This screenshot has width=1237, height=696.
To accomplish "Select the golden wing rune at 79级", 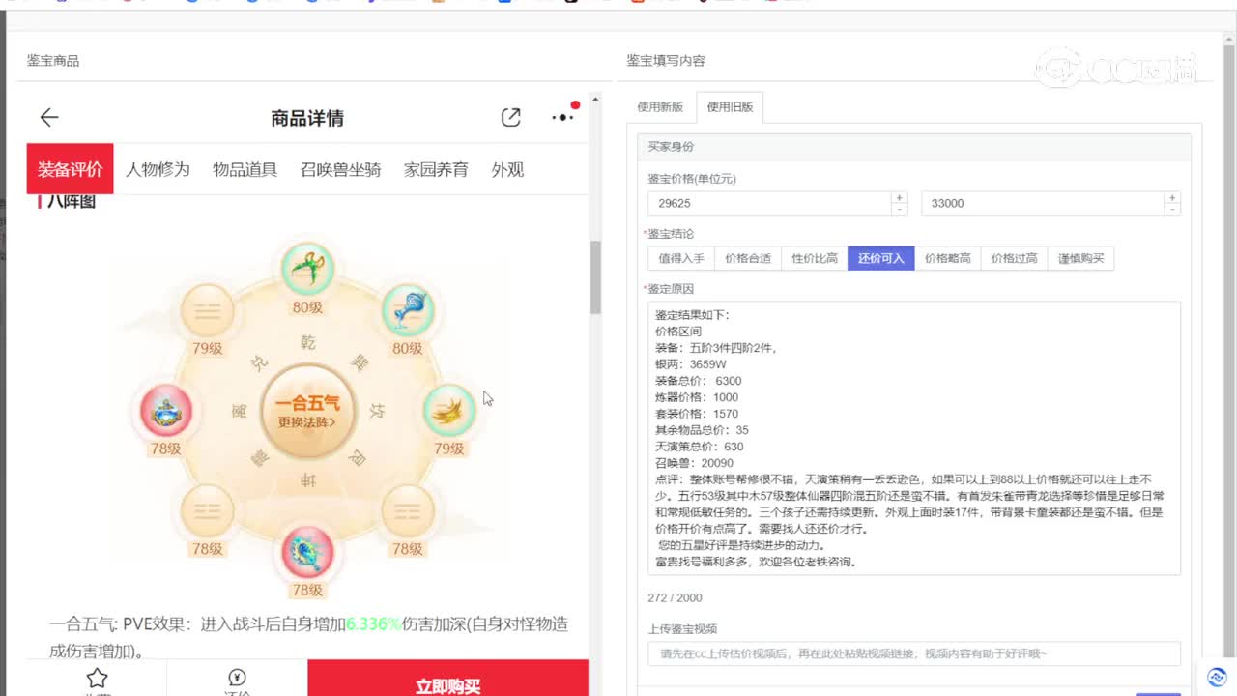I will [x=449, y=410].
